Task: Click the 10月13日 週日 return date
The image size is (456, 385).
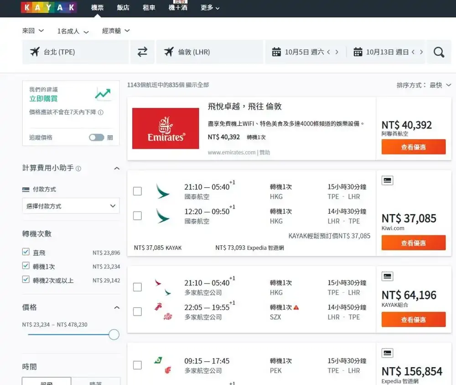Action: tap(387, 52)
